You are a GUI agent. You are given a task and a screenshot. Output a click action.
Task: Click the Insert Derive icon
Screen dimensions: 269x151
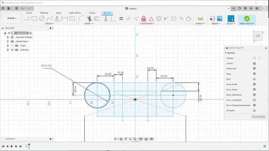point(212,18)
